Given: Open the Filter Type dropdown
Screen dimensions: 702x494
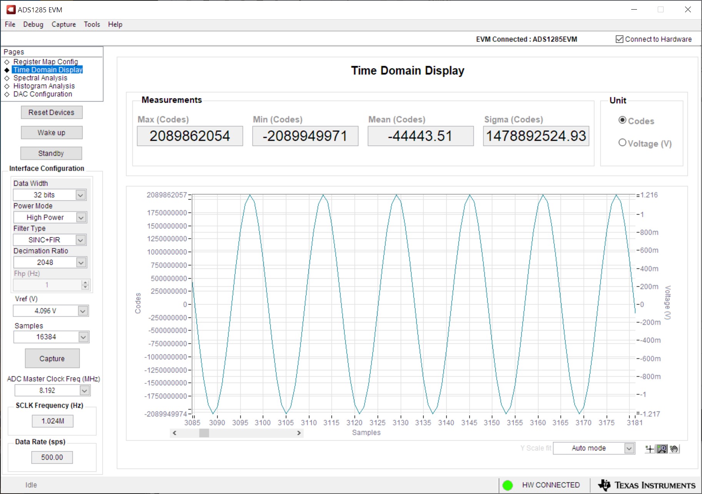Looking at the screenshot, I should pyautogui.click(x=80, y=240).
